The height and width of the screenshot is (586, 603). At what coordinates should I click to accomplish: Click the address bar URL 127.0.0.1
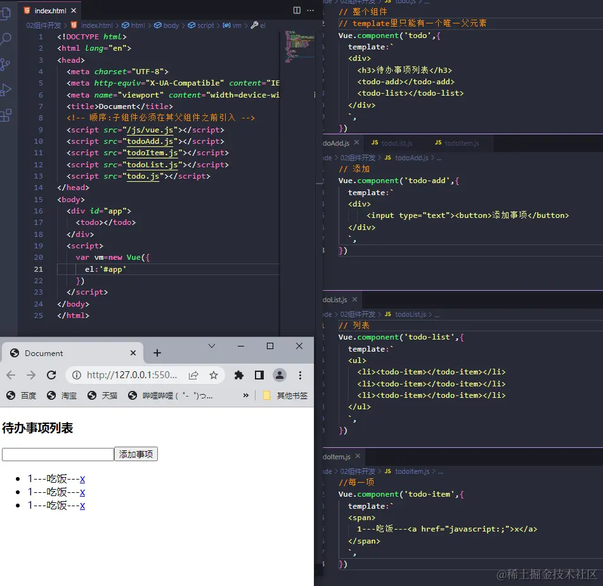pos(132,375)
